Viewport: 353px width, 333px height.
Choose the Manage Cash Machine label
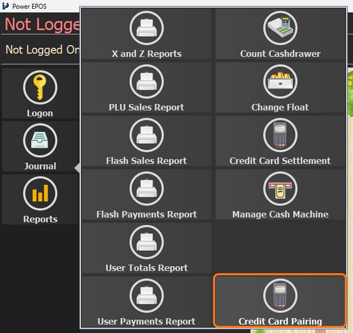[x=280, y=215]
